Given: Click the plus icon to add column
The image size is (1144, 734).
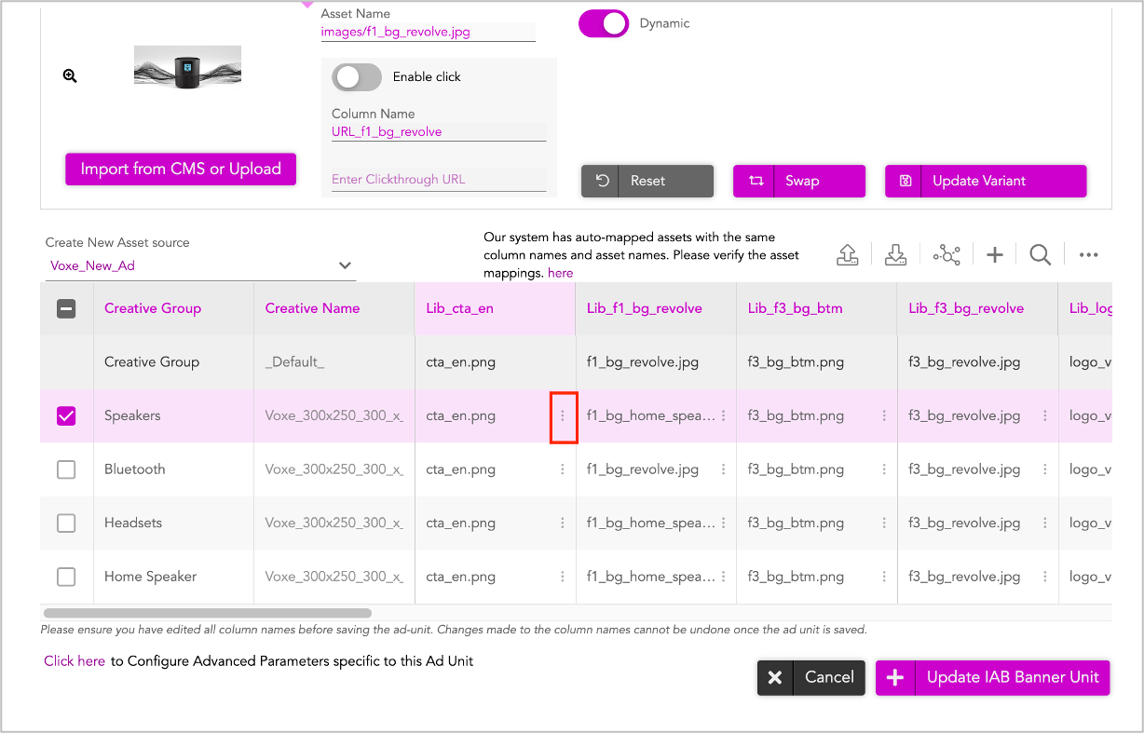Looking at the screenshot, I should [995, 254].
